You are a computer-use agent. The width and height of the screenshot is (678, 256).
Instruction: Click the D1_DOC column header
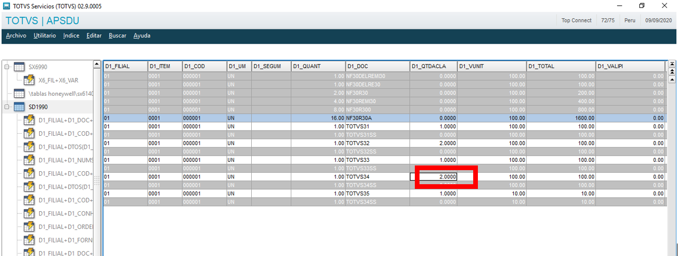377,66
